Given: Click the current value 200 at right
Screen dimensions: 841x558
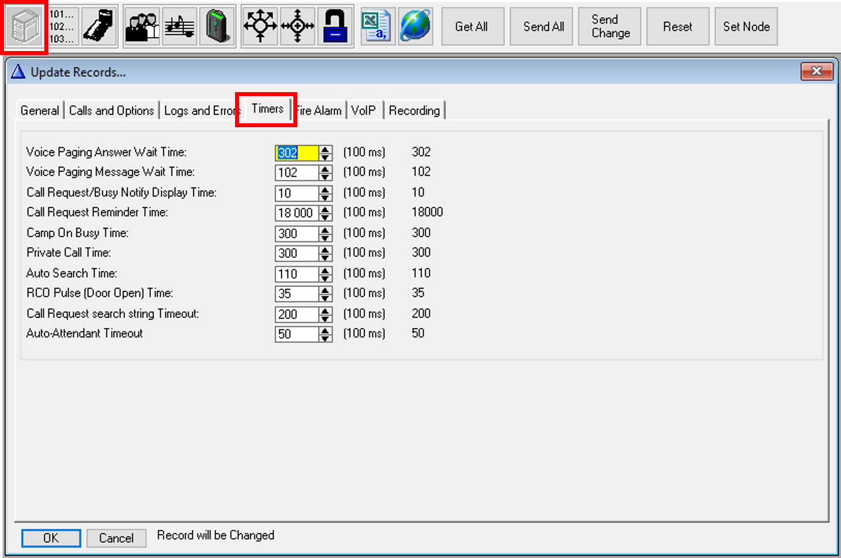Looking at the screenshot, I should 421,313.
